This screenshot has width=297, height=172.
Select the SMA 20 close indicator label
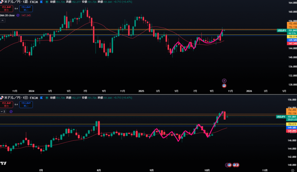click(8, 15)
